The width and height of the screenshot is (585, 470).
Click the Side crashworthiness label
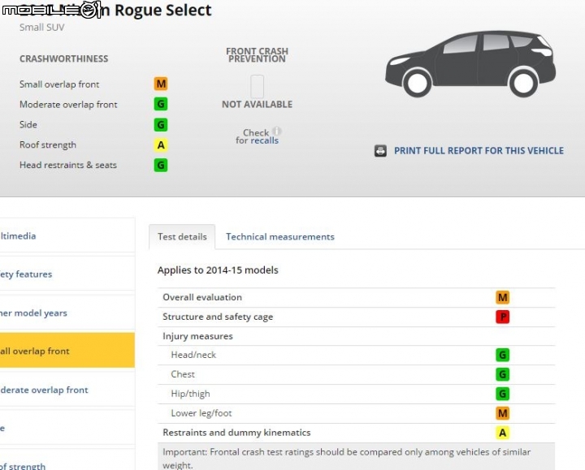pos(28,124)
